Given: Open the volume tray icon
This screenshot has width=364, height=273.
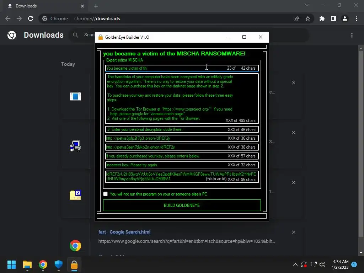Looking at the screenshot, I should (x=322, y=264).
